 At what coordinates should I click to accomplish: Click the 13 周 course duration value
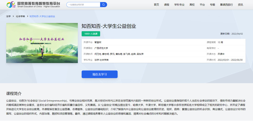tap(220, 42)
